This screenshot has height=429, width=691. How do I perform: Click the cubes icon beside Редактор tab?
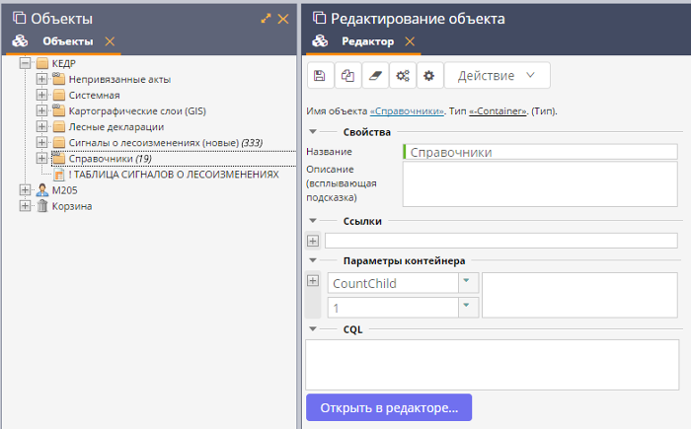click(x=320, y=41)
